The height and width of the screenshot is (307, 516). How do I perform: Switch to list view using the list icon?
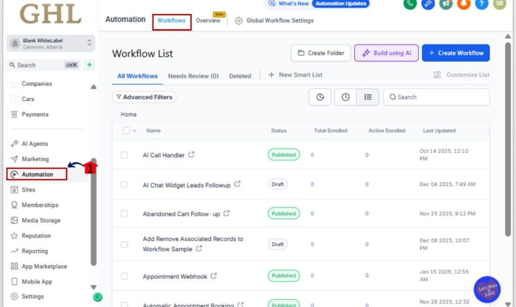pyautogui.click(x=368, y=97)
